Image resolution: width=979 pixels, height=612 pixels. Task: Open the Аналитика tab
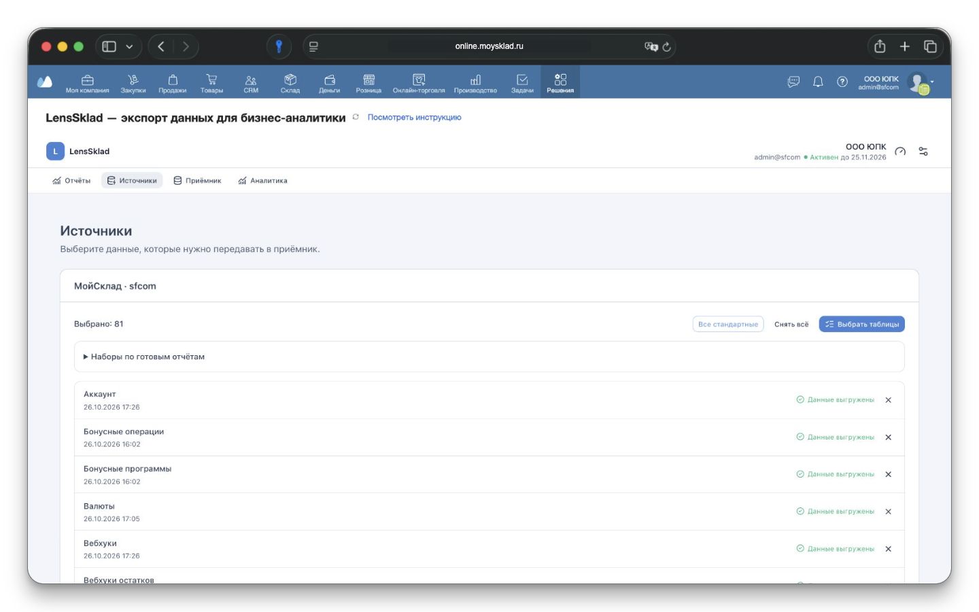tap(262, 181)
